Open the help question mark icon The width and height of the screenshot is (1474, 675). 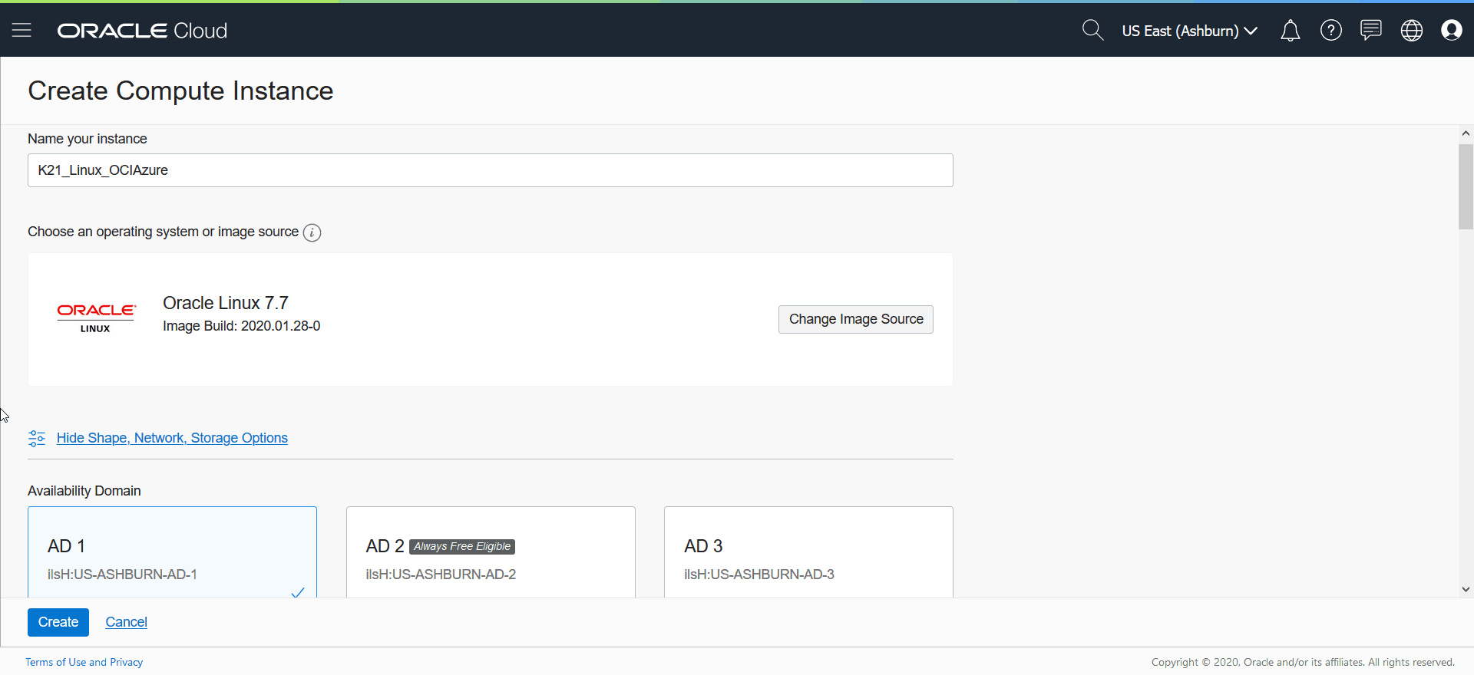pos(1330,31)
